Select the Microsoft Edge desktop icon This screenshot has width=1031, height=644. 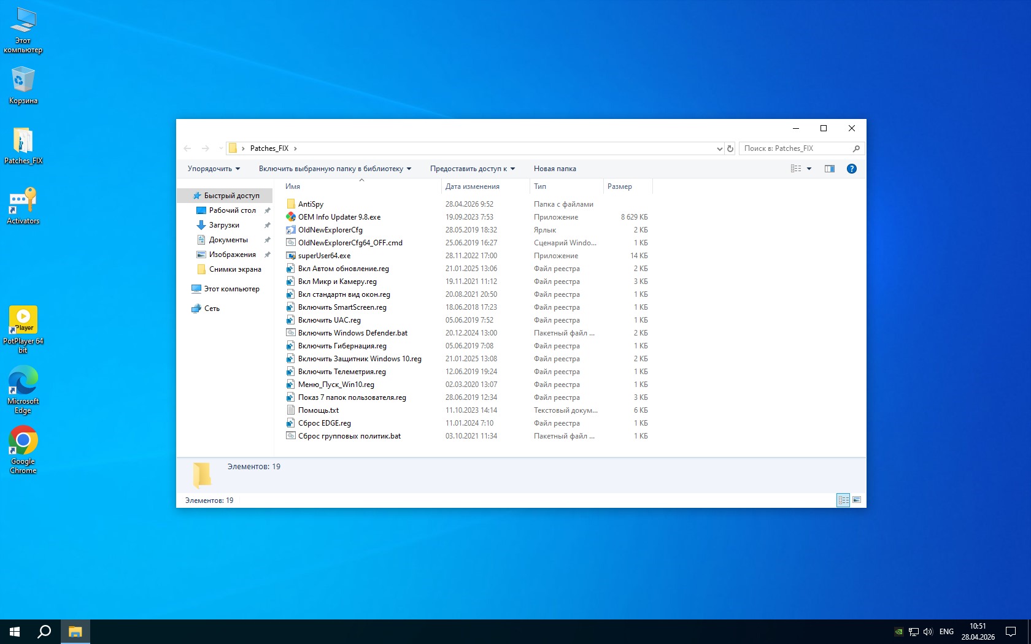23,389
